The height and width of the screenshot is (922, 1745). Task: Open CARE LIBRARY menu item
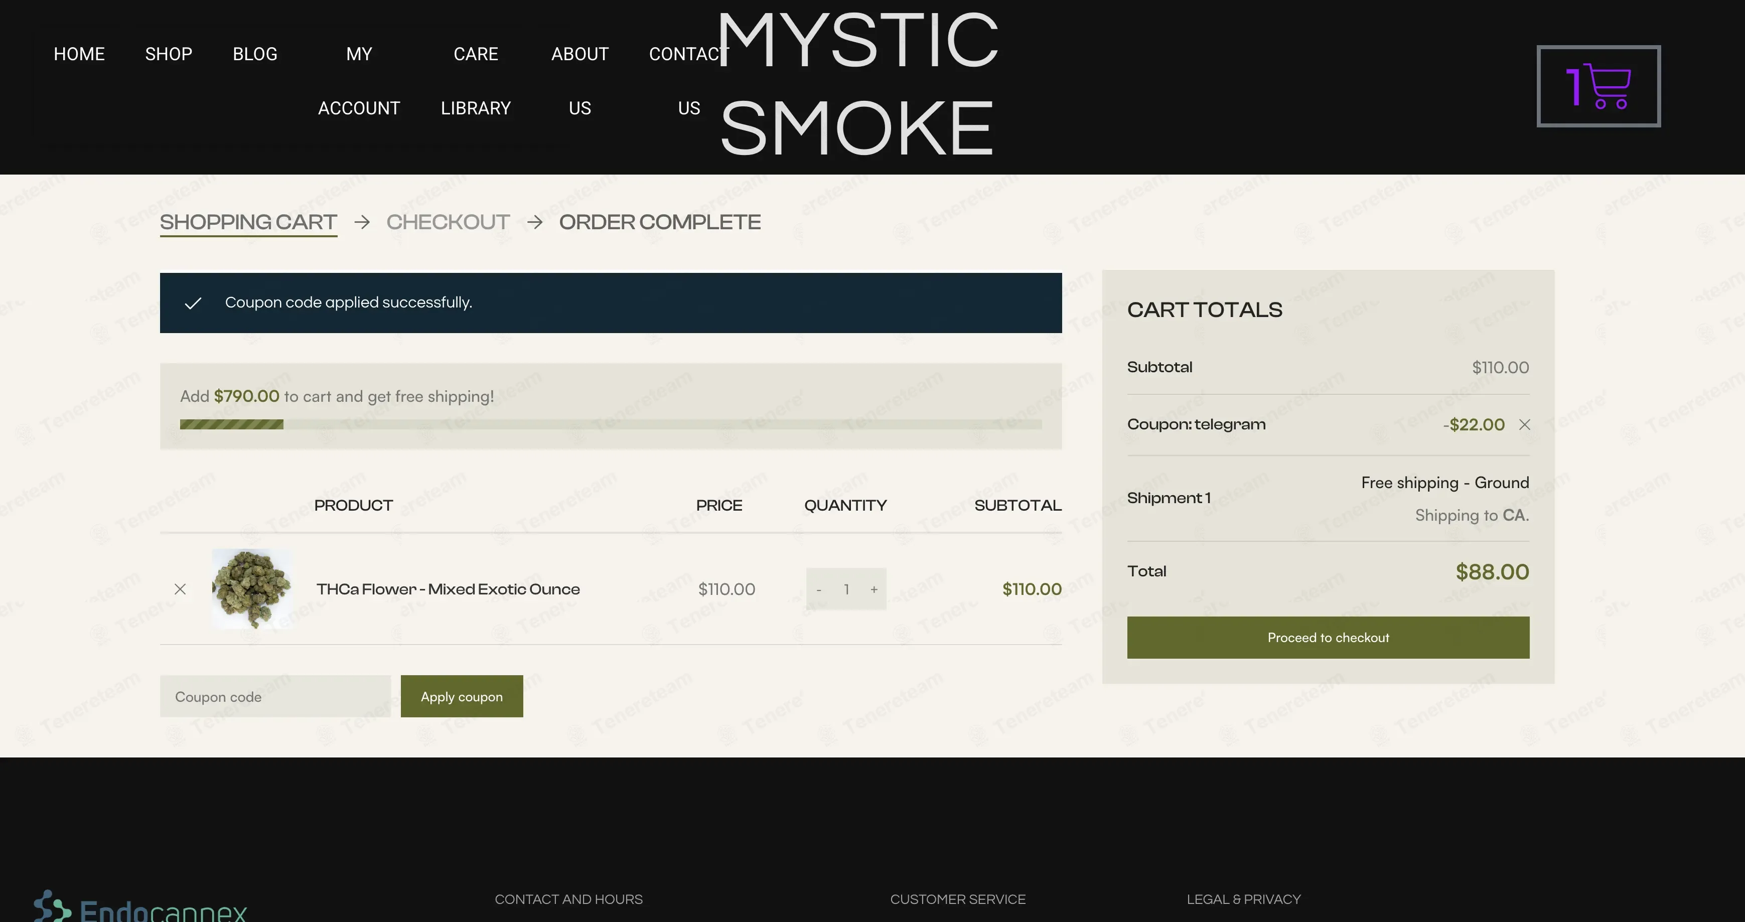[x=476, y=81]
